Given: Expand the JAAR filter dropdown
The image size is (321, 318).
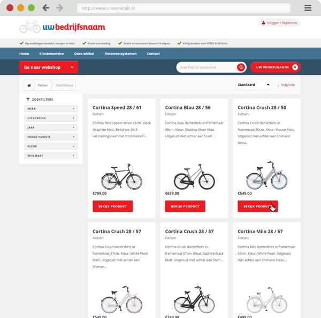Looking at the screenshot, I should click(51, 128).
